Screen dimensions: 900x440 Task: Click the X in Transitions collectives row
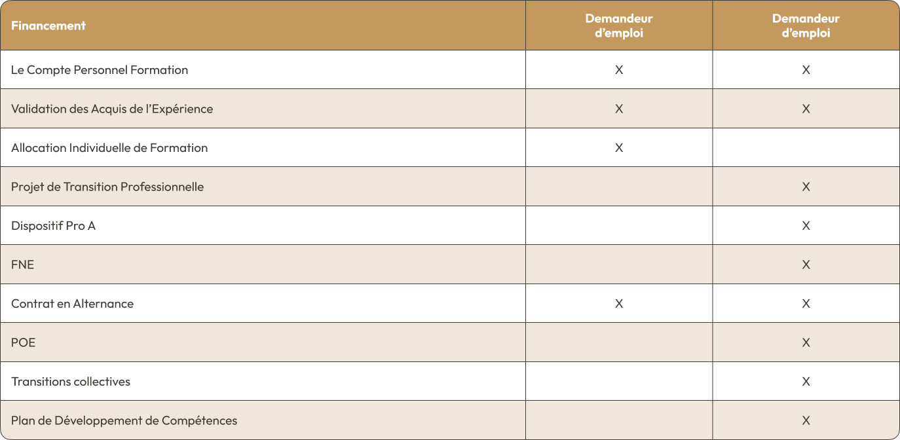tap(806, 382)
